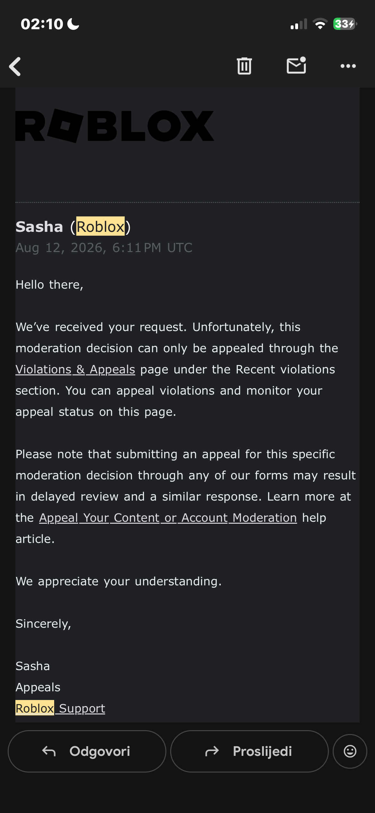This screenshot has width=375, height=813.
Task: Open the Violations & Appeals link
Action: coord(75,370)
